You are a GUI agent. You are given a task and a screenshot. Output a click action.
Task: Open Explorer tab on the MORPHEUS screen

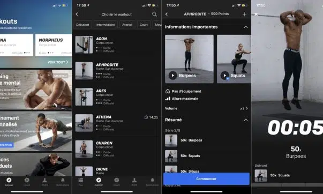click(9, 182)
